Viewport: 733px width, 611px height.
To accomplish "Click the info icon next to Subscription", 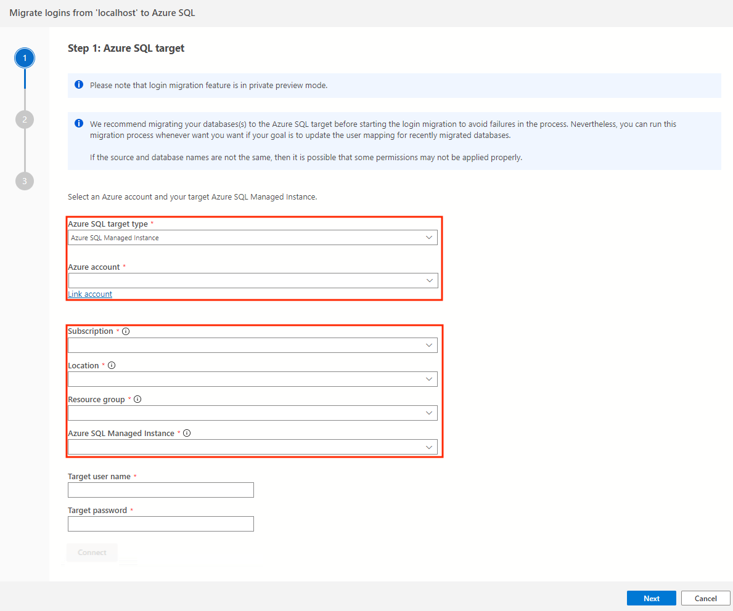I will [126, 331].
